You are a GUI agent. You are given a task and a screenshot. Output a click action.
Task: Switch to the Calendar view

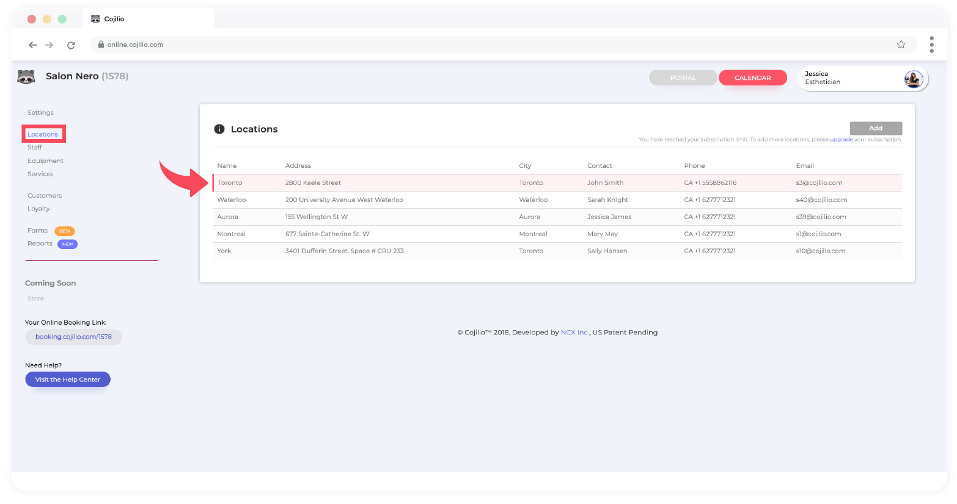(752, 78)
